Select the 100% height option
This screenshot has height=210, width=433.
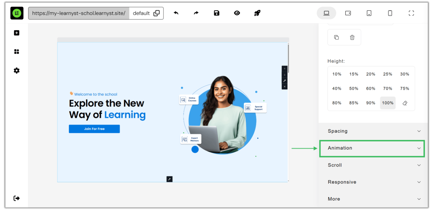tap(388, 103)
